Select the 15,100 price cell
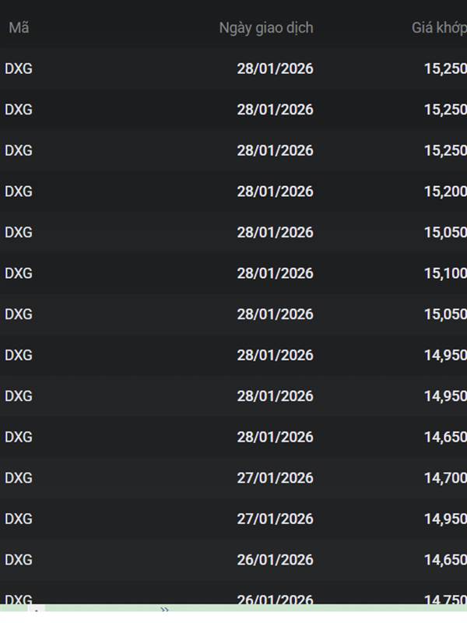The image size is (467, 623). (x=445, y=273)
